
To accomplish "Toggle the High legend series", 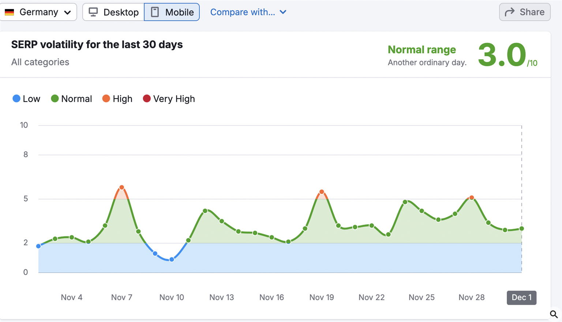I will click(117, 99).
